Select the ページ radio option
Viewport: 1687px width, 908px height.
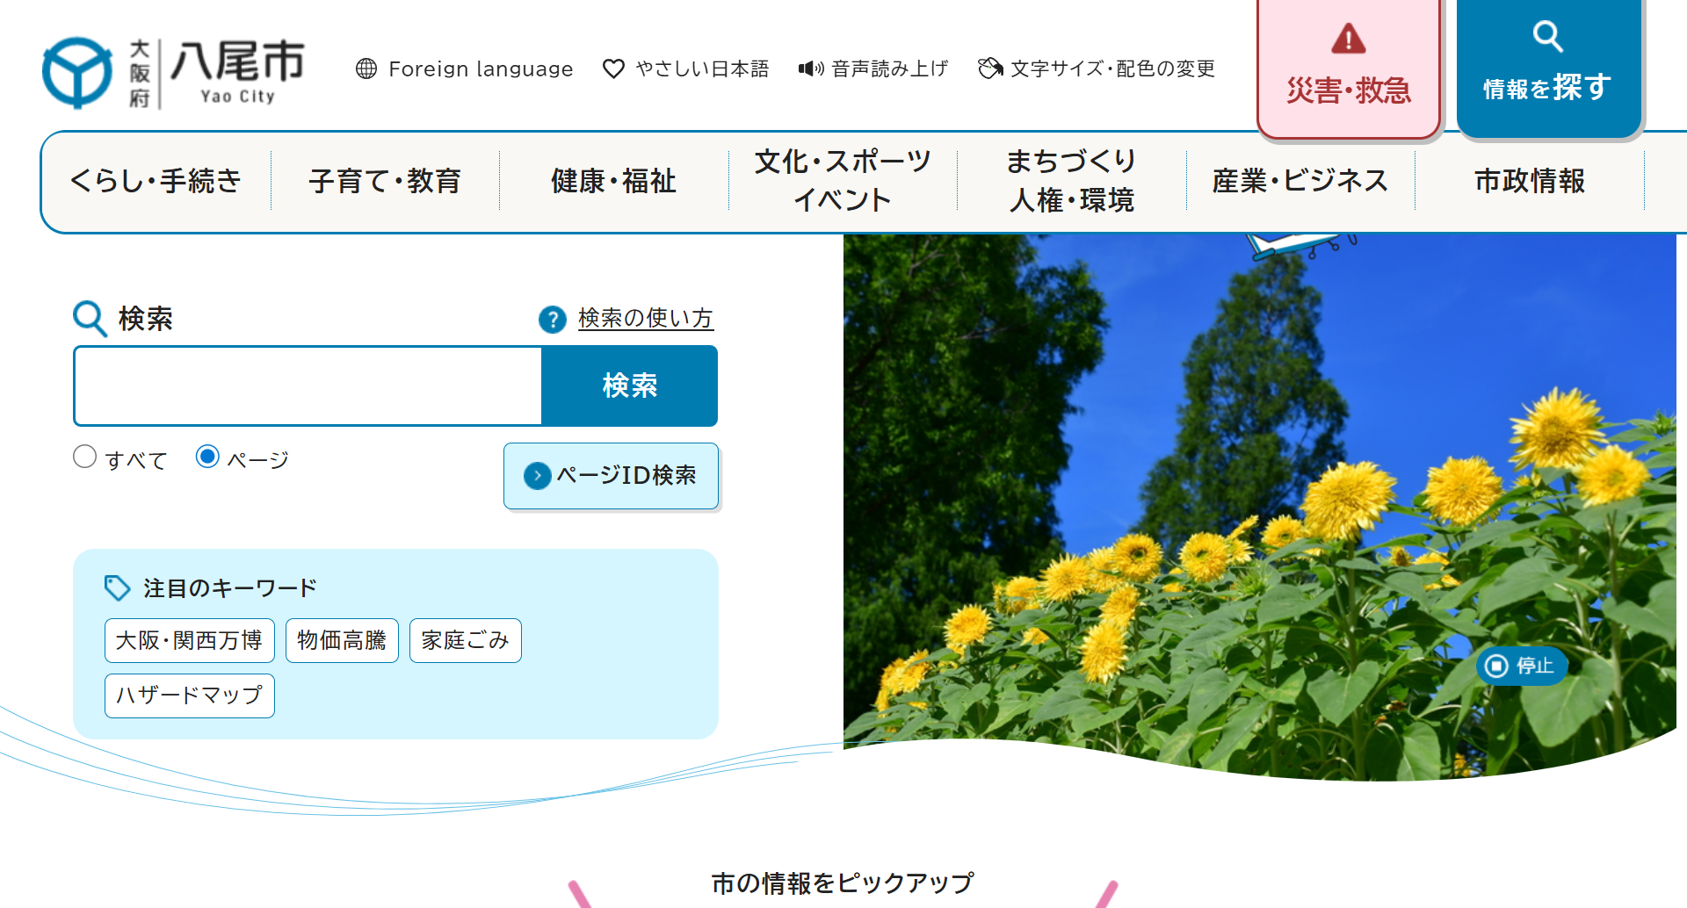pyautogui.click(x=207, y=457)
